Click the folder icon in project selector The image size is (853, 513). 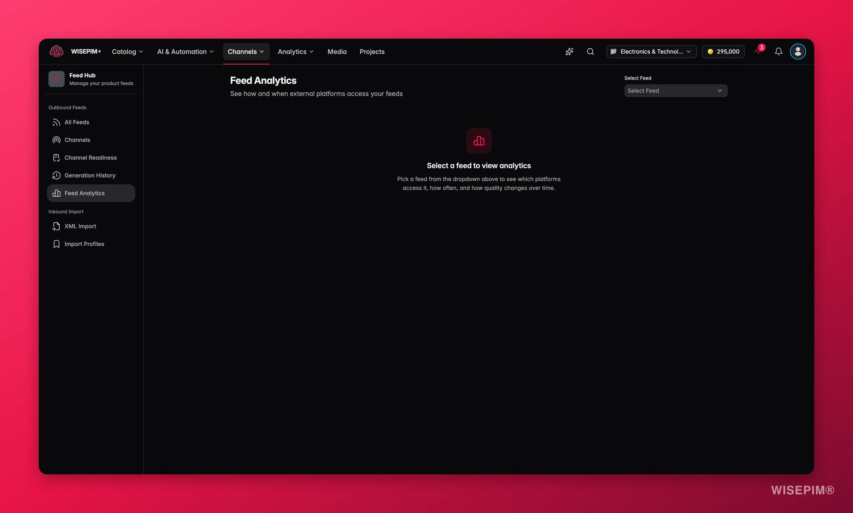coord(613,51)
